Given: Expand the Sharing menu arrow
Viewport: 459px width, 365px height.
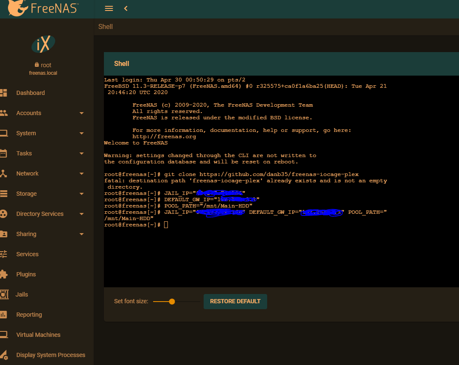Looking at the screenshot, I should [82, 234].
